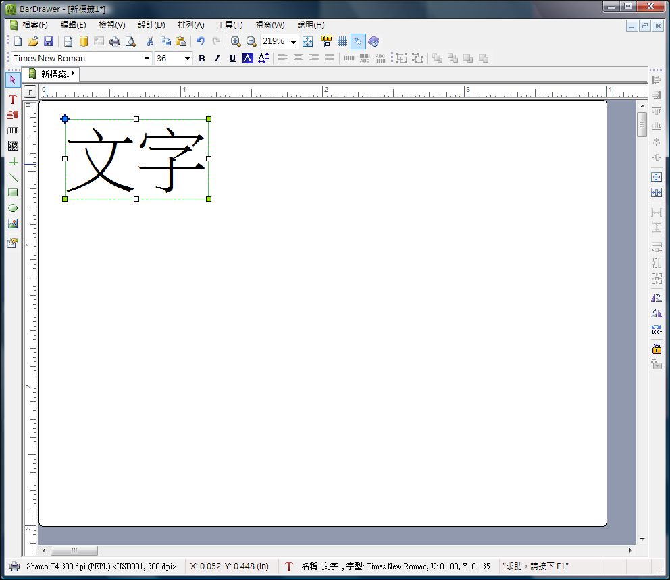Image resolution: width=670 pixels, height=580 pixels.
Task: Select the barcode tool in left toolbox
Action: [13, 131]
